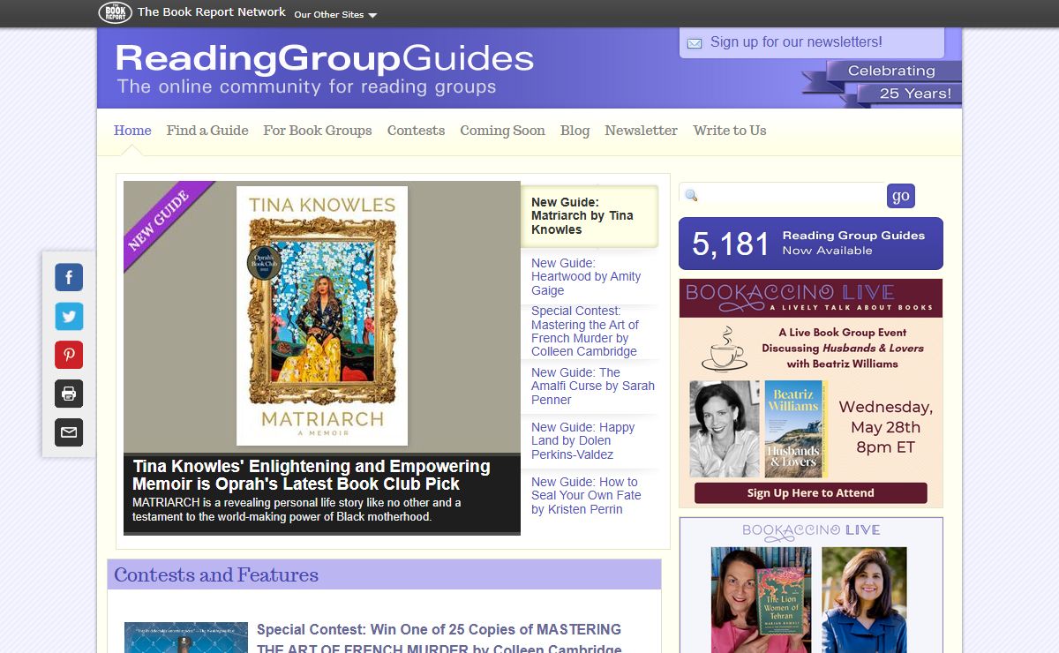This screenshot has width=1059, height=653.
Task: Open New Guide: Heartwood by Amity Gaige
Action: [590, 277]
